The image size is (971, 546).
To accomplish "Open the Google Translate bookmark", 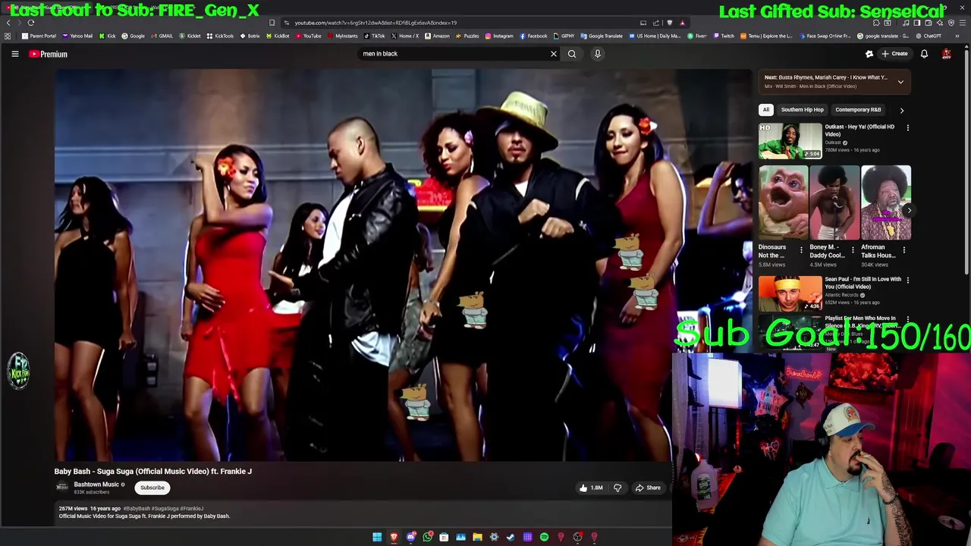I will 602,36.
